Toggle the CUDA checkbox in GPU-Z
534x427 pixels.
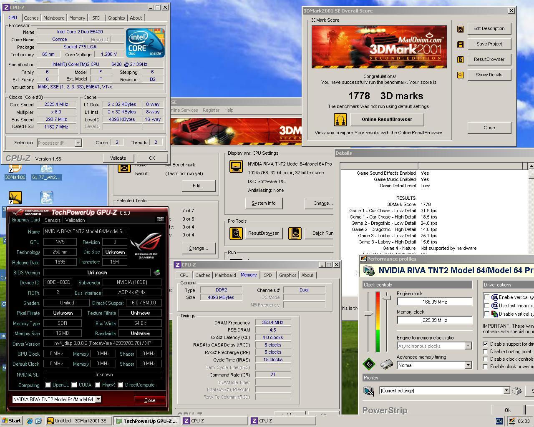tap(74, 385)
